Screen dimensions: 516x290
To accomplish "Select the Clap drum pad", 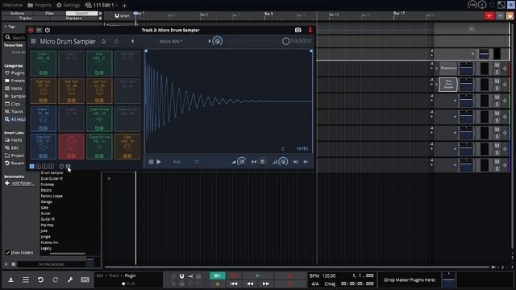I will 127,147.
